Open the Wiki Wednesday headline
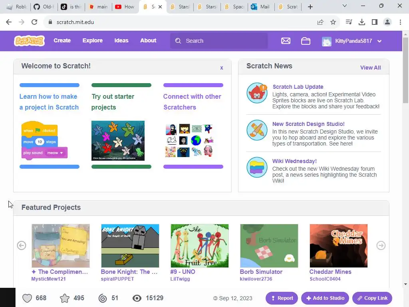 coord(294,161)
